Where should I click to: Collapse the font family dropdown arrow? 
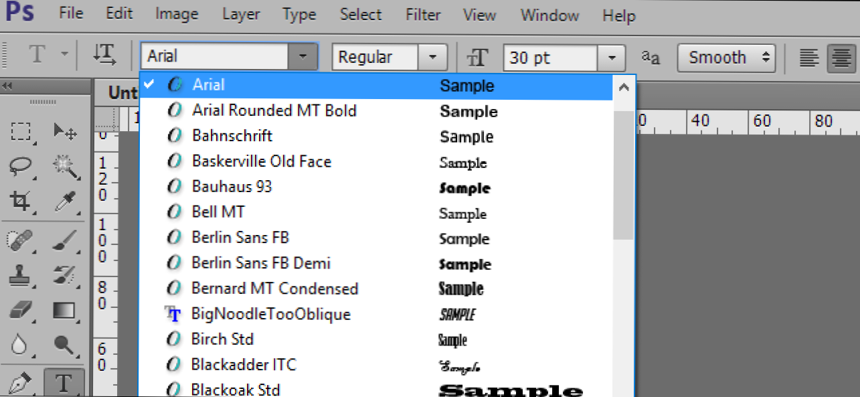tap(303, 57)
